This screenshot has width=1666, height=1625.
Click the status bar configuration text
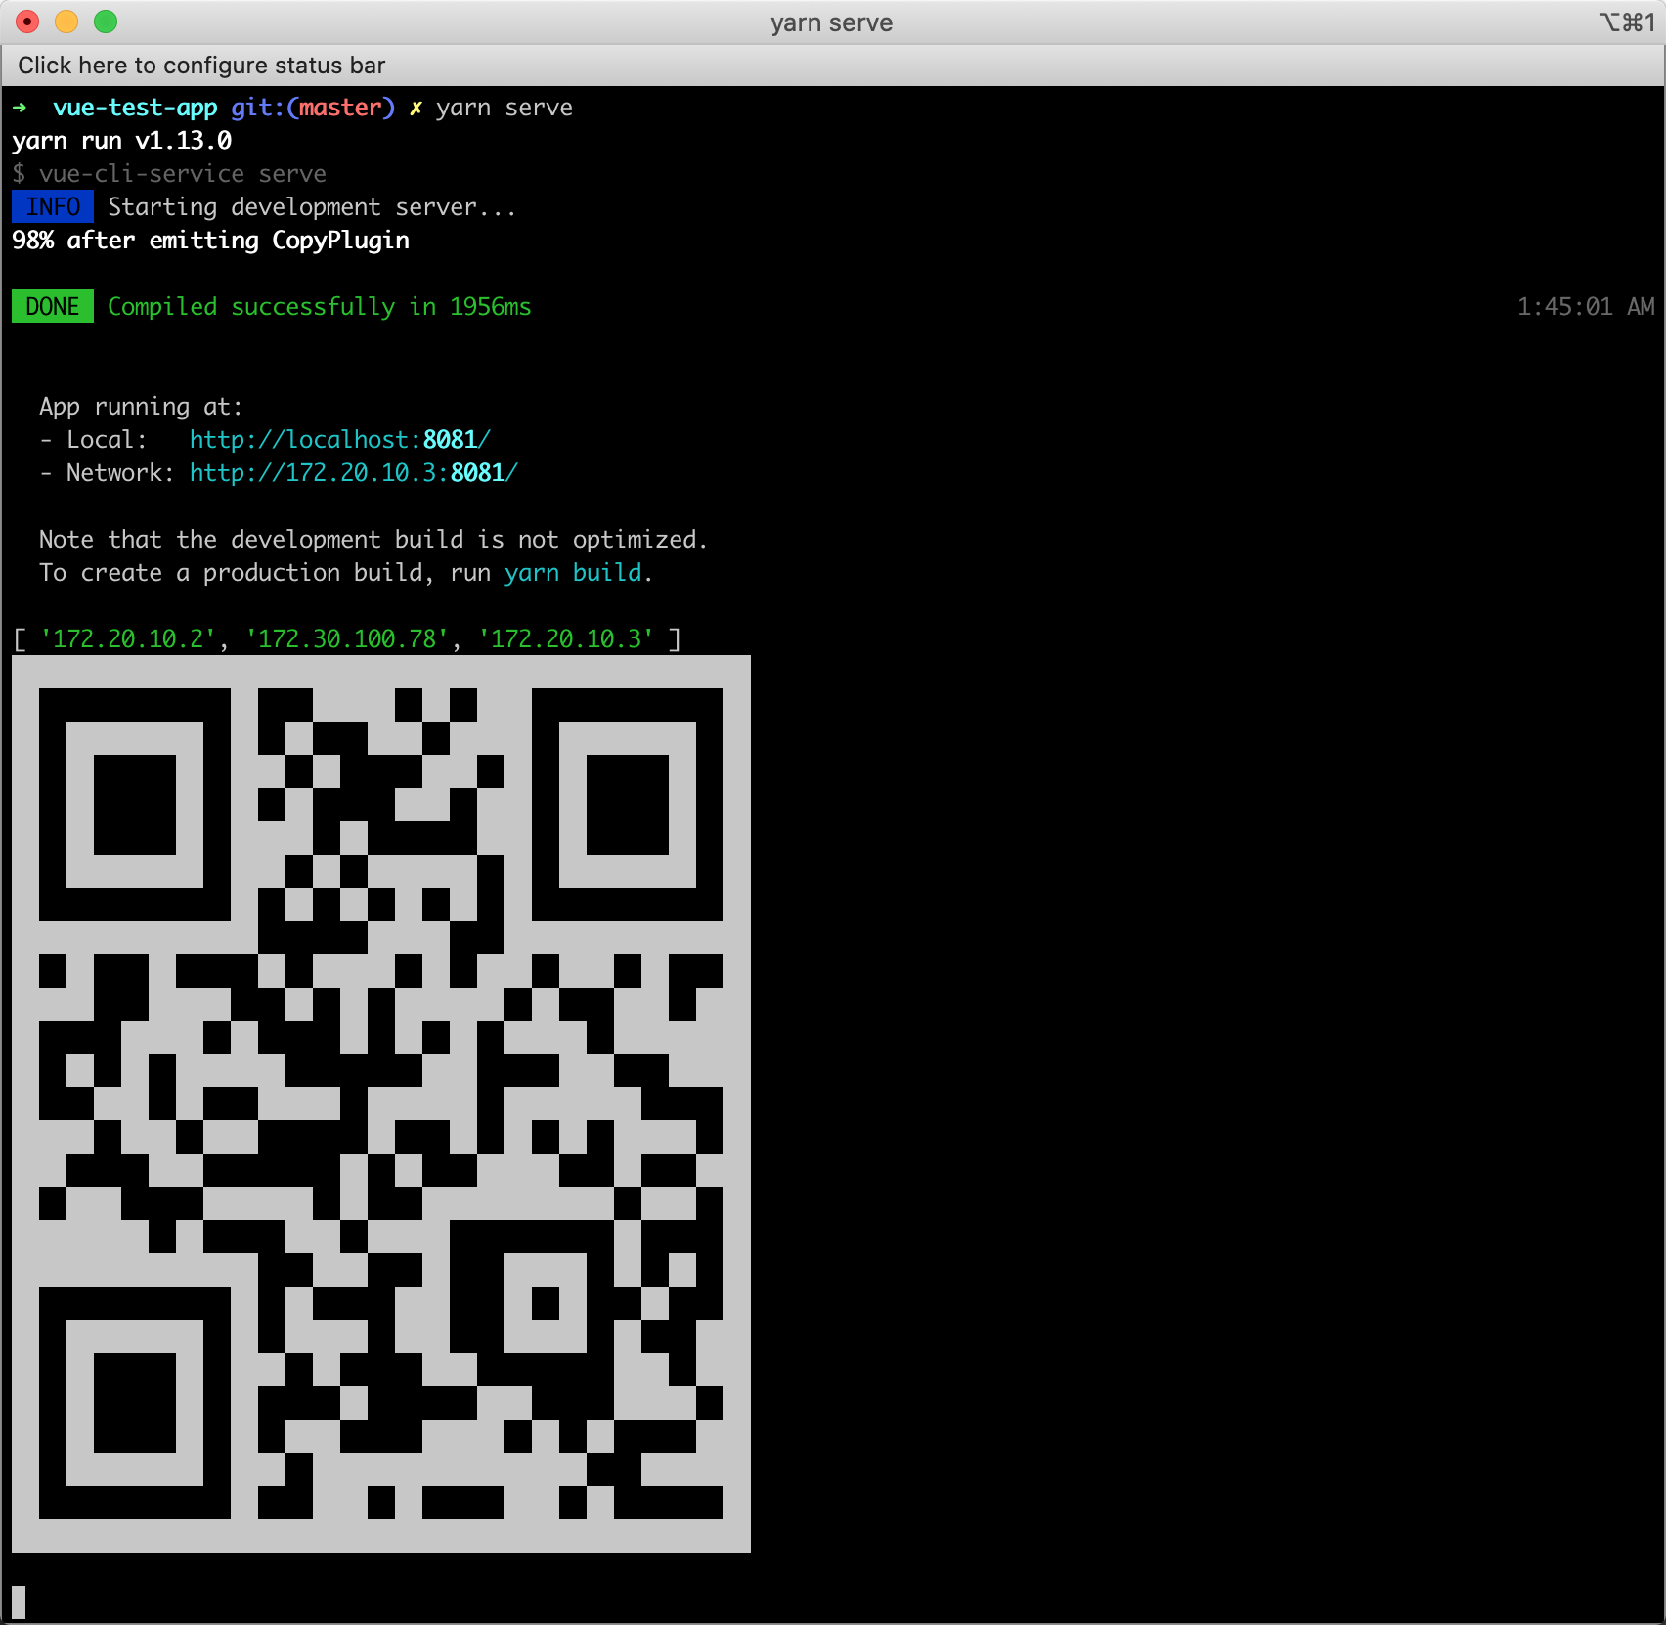(x=201, y=66)
